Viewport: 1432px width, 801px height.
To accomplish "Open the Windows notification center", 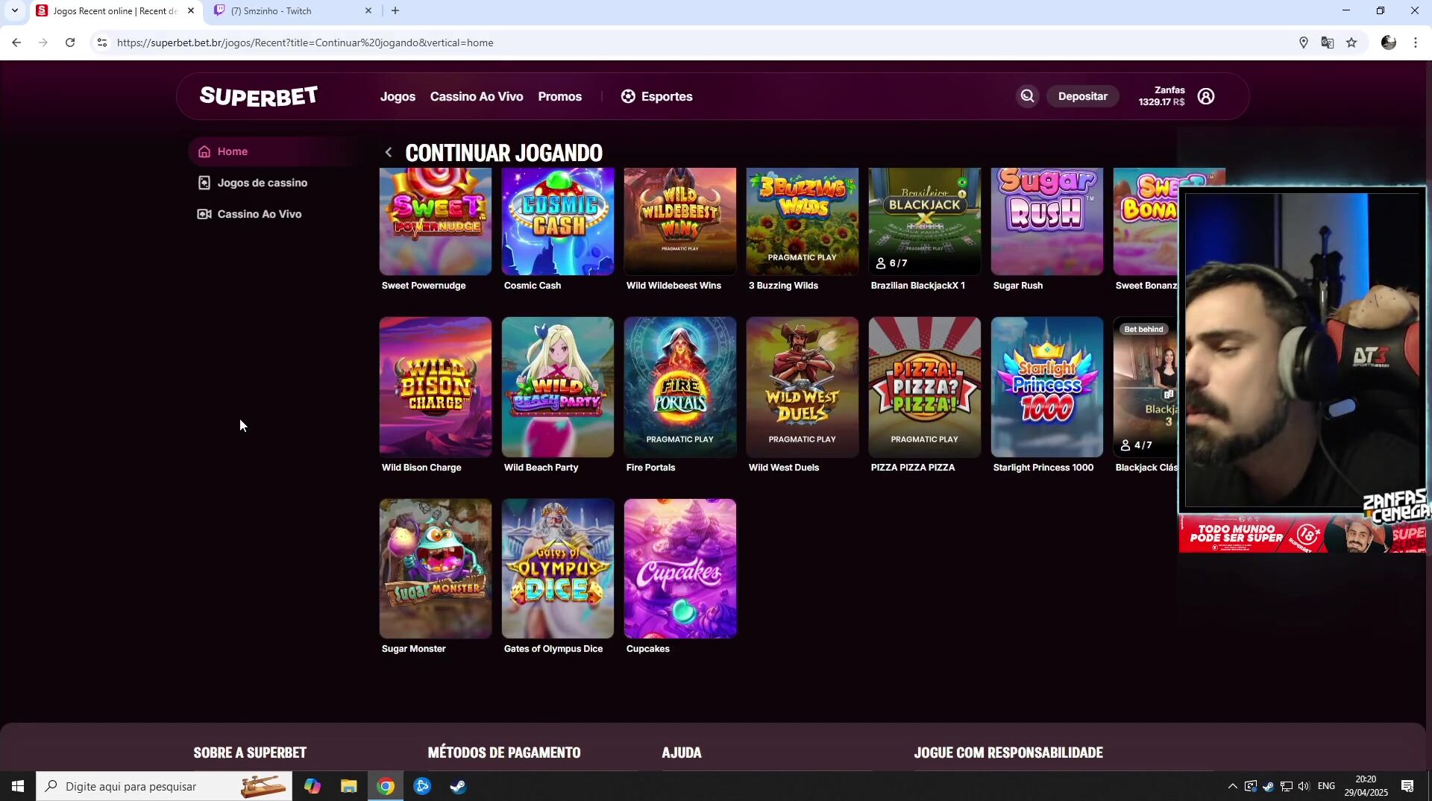I will coord(1407,786).
